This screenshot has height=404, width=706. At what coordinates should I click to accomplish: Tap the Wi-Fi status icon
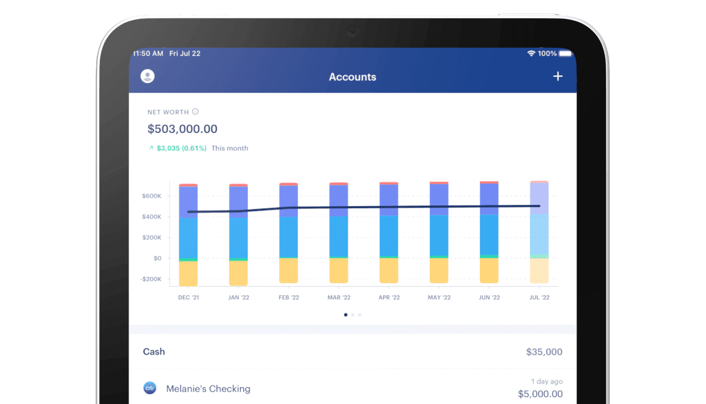click(x=531, y=53)
